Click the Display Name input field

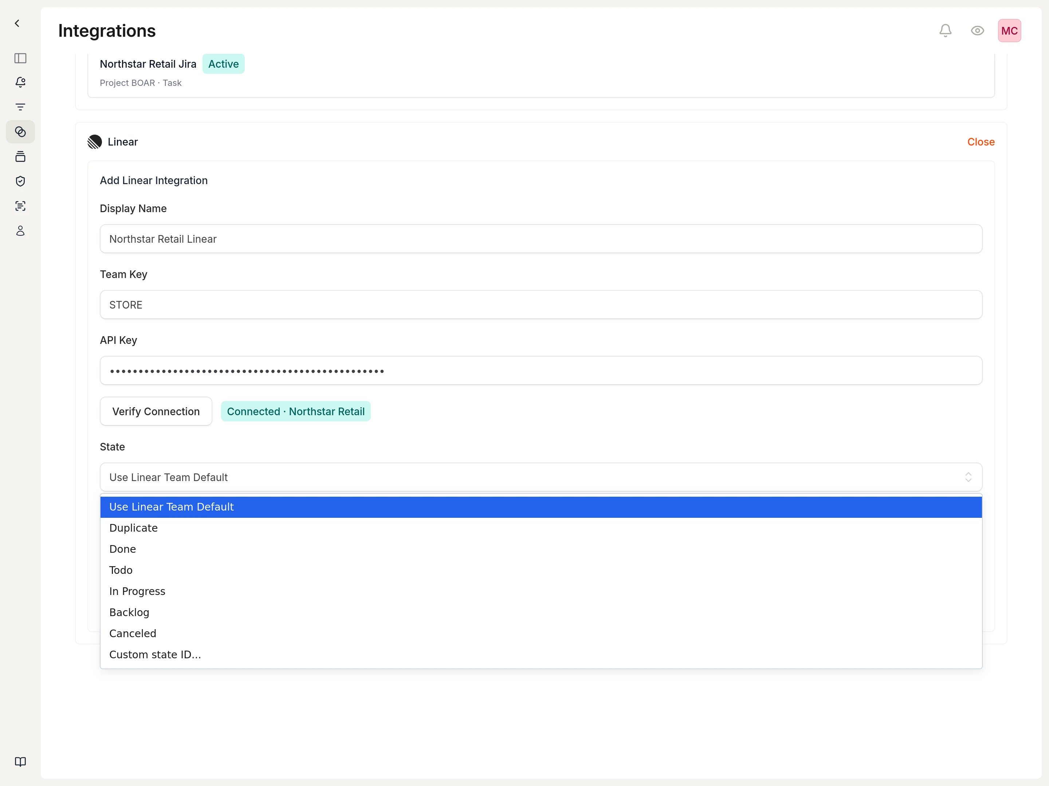541,239
